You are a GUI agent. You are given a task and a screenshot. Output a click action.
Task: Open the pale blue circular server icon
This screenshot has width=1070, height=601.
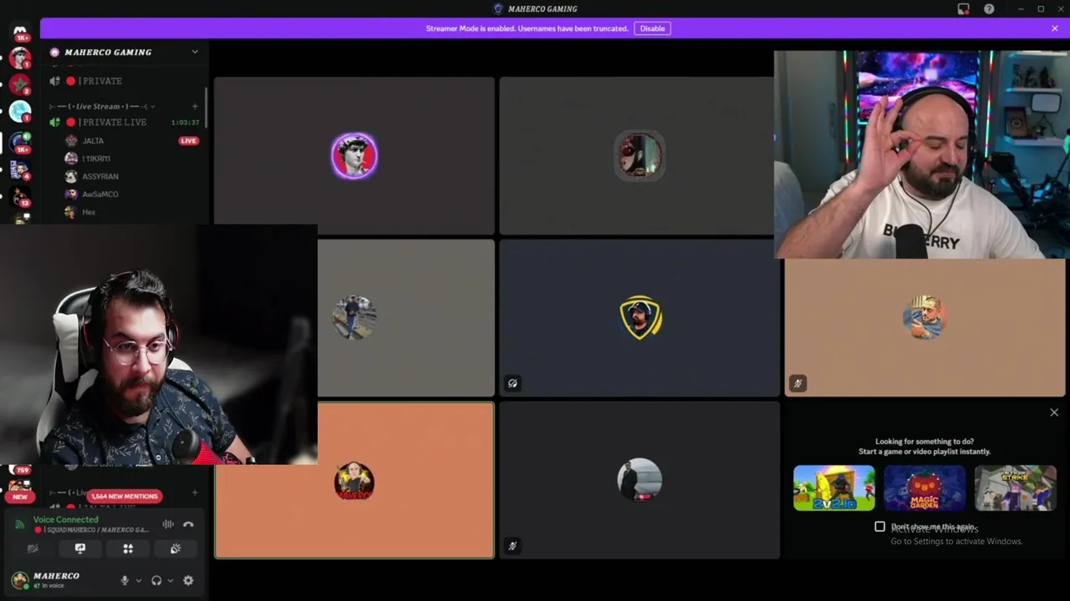tap(20, 111)
